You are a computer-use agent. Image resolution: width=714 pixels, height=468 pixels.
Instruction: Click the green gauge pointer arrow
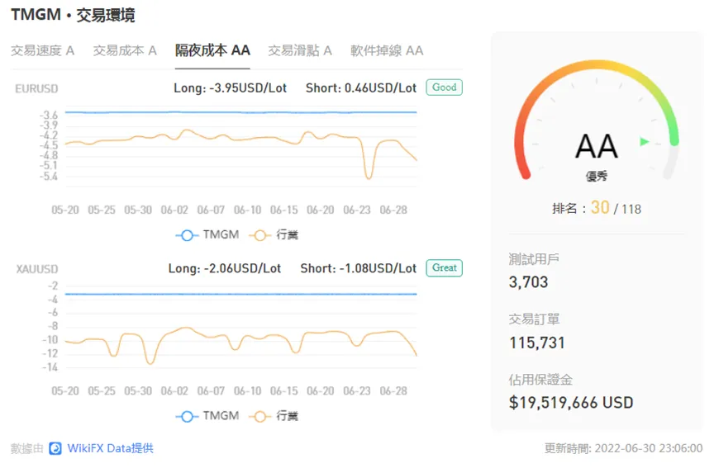pos(645,141)
